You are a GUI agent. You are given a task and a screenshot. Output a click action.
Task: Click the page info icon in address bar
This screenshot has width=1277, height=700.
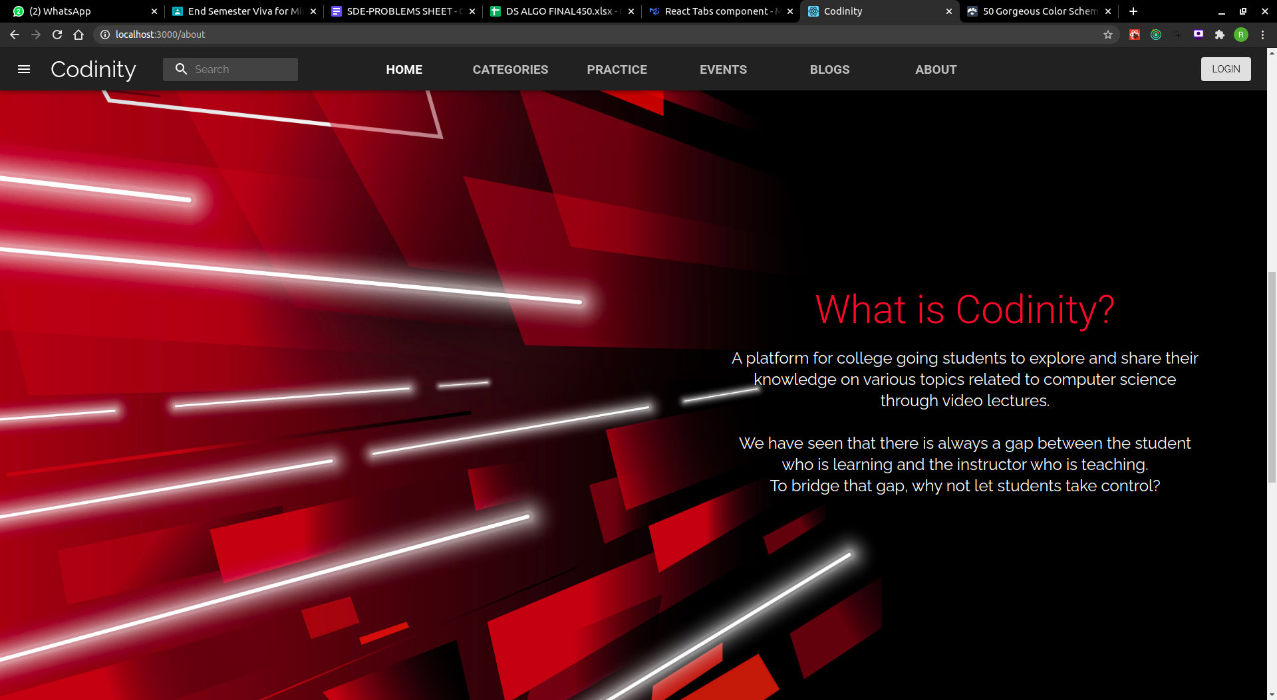point(105,34)
